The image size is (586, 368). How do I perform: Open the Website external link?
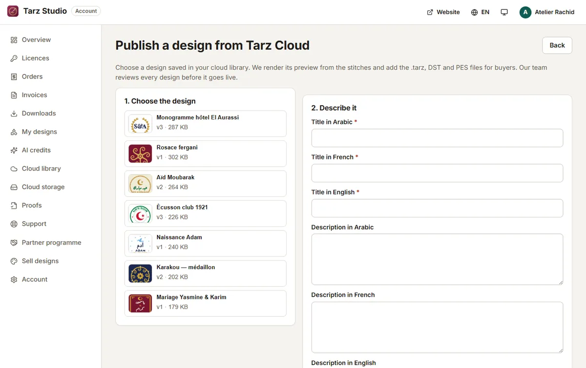[443, 12]
